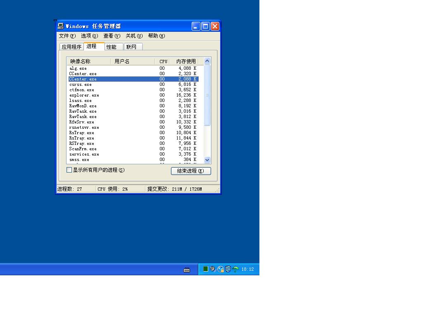
Task: Select RsTray.exe row using 10,804 K
Action: 133,133
